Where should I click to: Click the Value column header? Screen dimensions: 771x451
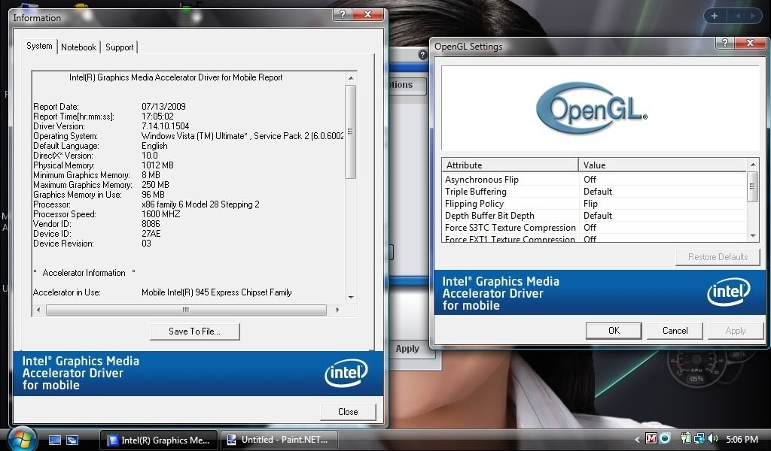point(663,165)
